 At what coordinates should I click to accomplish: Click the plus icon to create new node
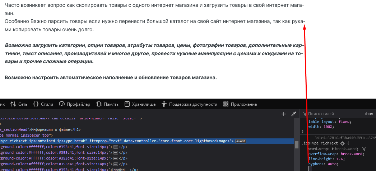point(284,114)
